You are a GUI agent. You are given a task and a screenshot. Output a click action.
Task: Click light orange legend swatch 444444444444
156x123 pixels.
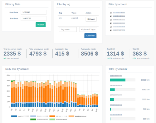(x=71, y=116)
